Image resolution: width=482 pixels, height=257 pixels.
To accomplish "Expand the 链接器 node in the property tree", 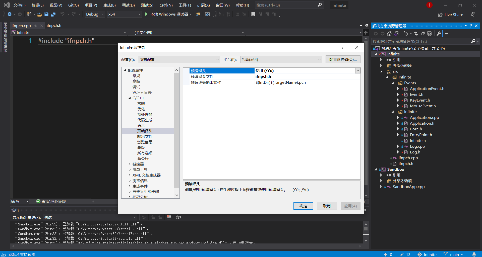I will (130, 164).
